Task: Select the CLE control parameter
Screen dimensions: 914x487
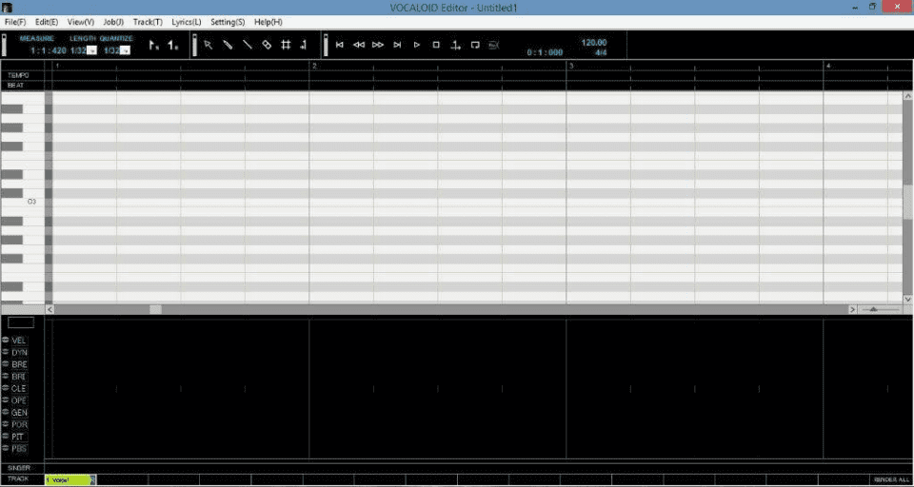Action: pos(19,388)
